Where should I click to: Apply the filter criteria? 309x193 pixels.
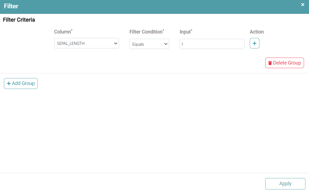click(285, 184)
